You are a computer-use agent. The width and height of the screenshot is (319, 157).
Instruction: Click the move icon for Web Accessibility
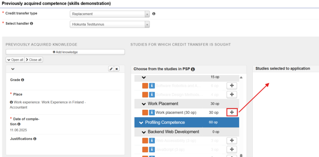click(232, 141)
